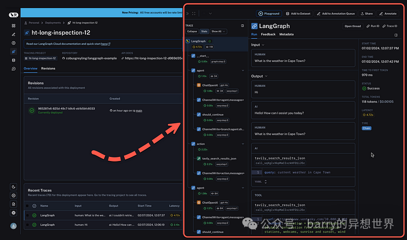Select the tavily_search_results_json tool node in tree
This screenshot has height=240, width=407.
[219, 158]
